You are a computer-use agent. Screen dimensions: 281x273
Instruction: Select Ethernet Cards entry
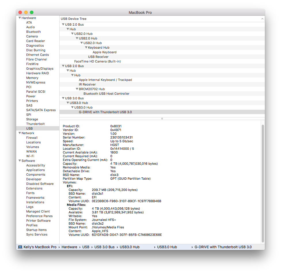pyautogui.click(x=37, y=55)
